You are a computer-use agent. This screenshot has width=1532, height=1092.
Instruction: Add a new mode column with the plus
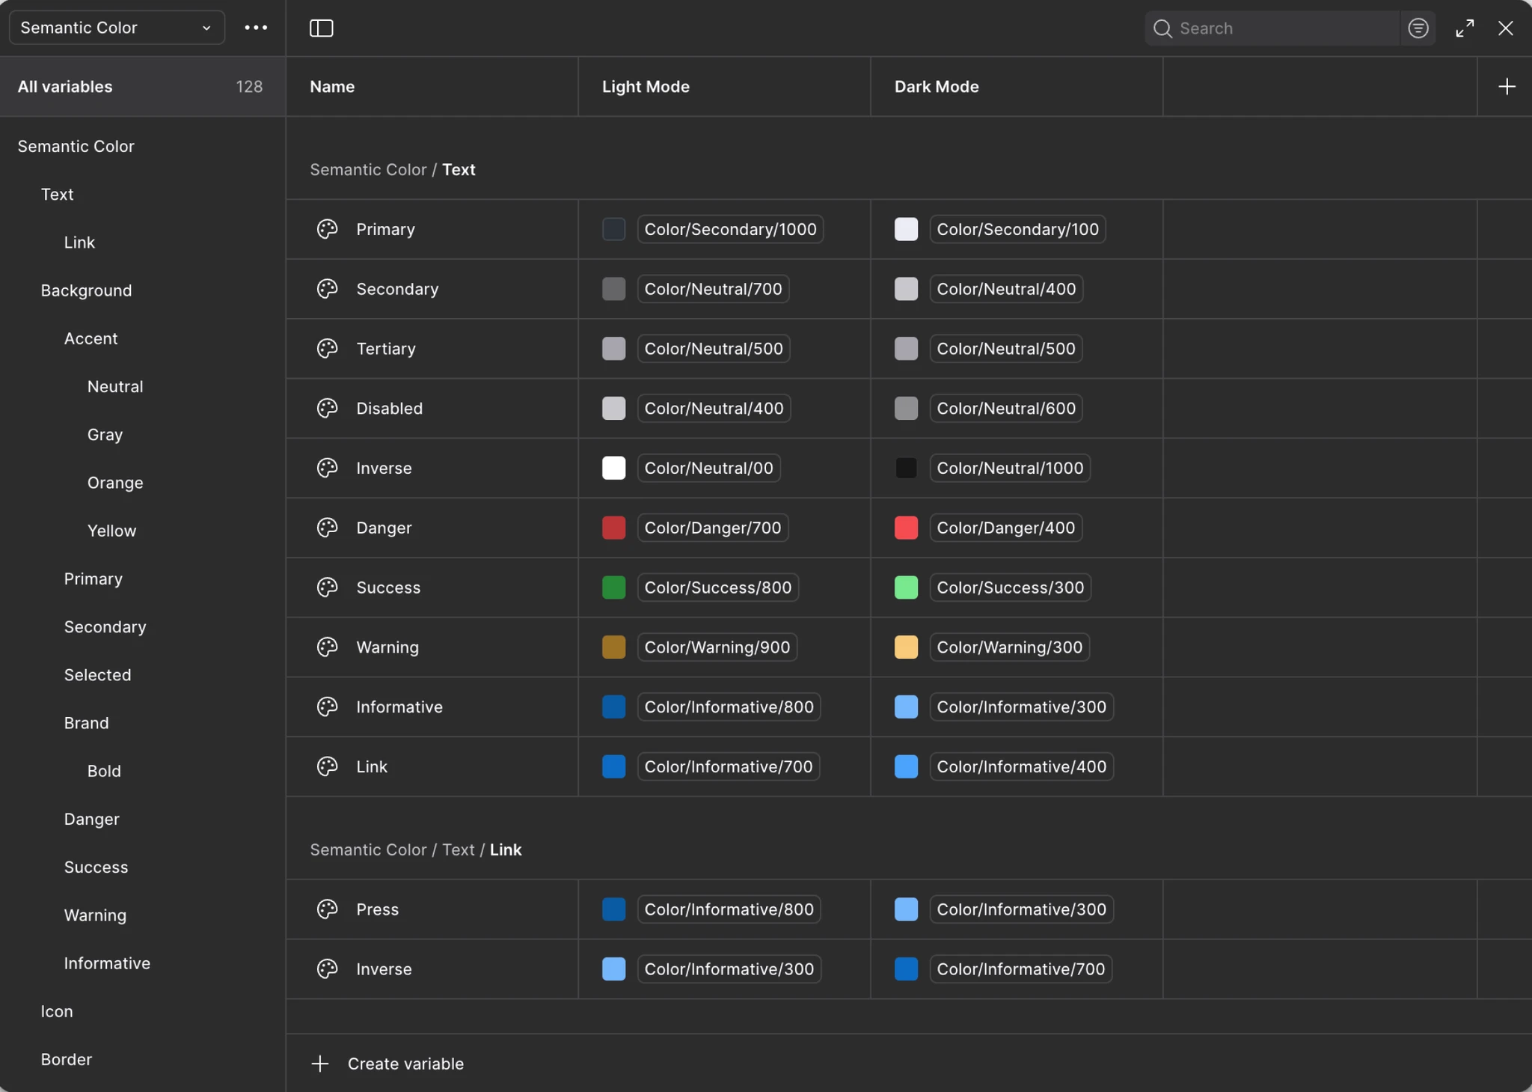(x=1507, y=87)
